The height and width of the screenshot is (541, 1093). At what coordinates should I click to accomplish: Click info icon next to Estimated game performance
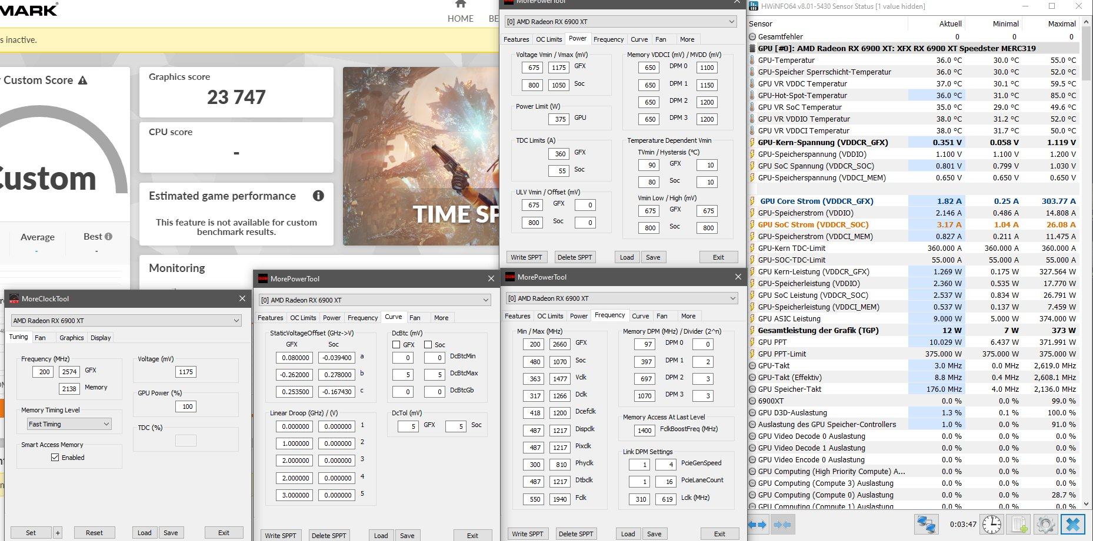(x=318, y=196)
